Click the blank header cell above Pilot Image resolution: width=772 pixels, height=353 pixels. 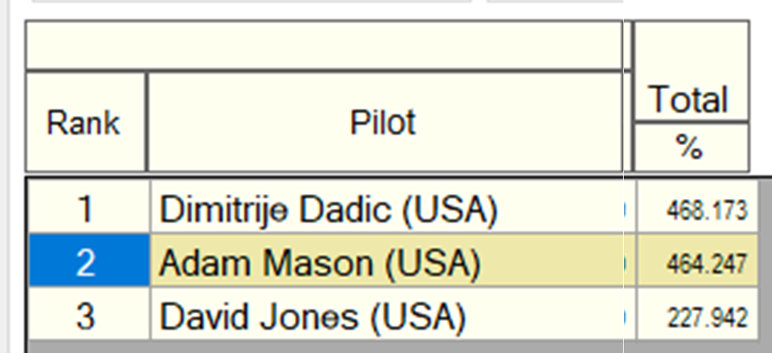point(324,45)
